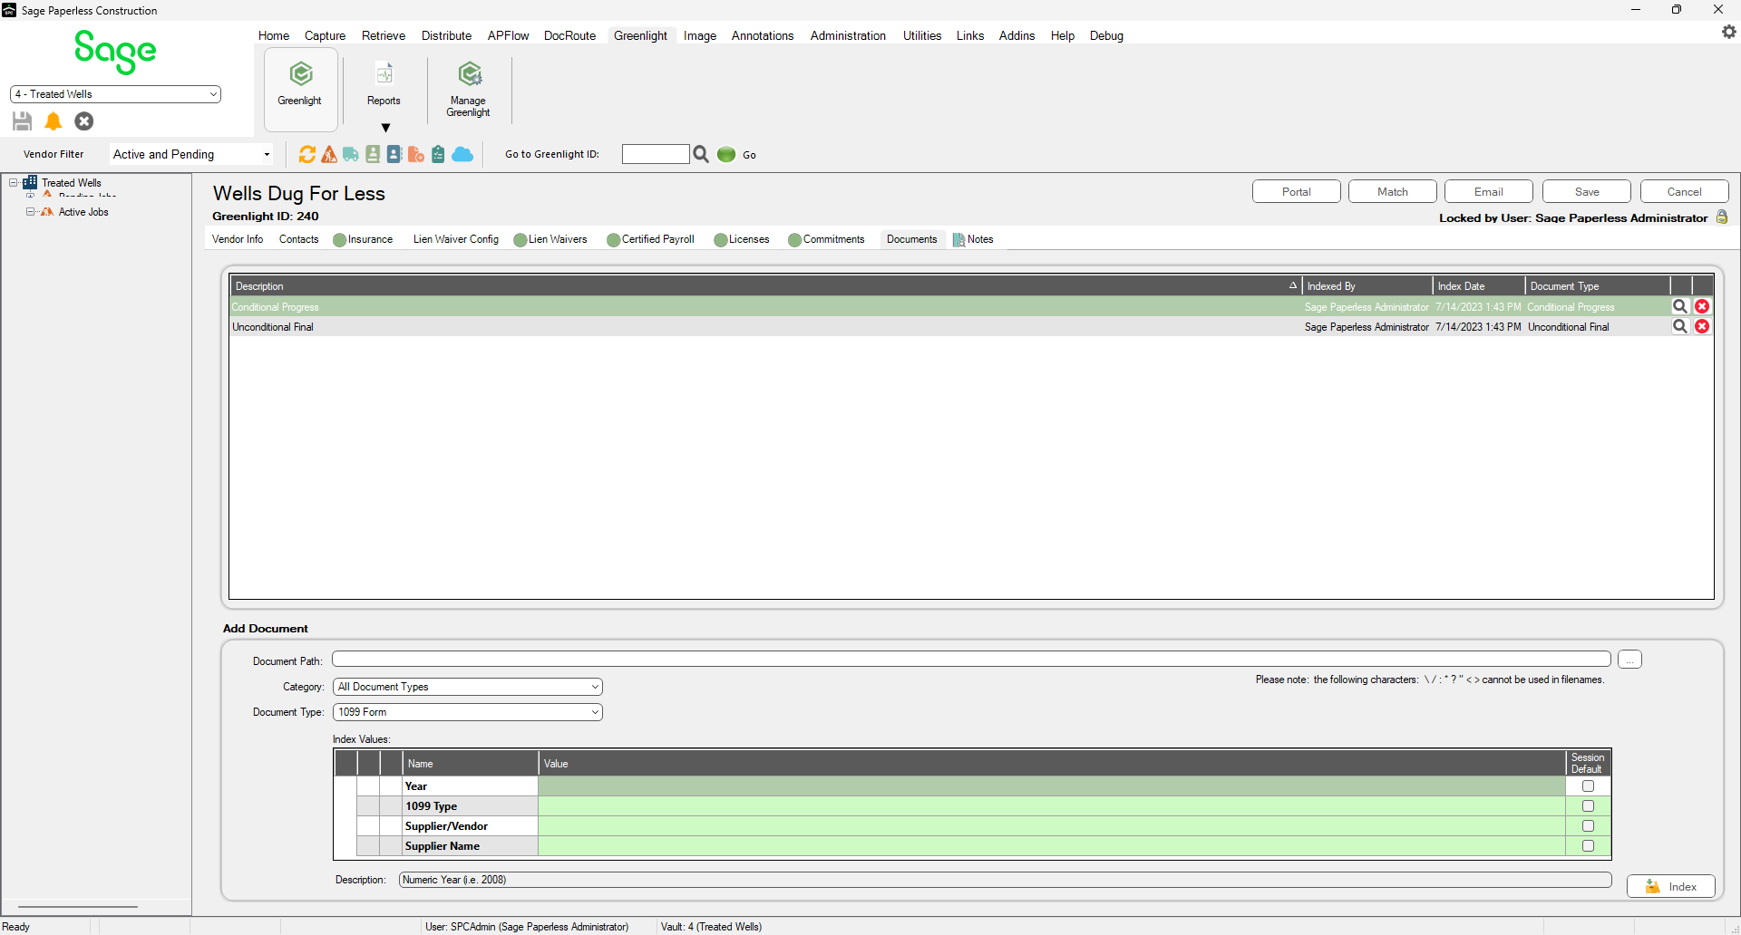Switch to the Notes tab
This screenshot has height=935, width=1741.
[973, 240]
